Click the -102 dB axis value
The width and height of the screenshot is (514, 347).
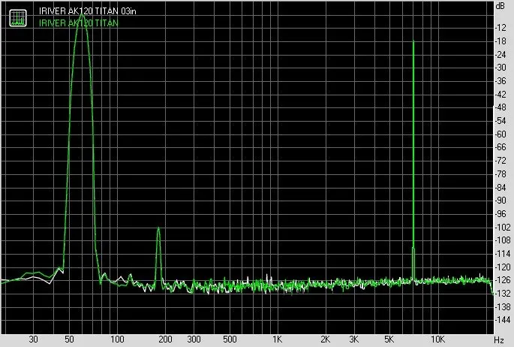(x=502, y=227)
